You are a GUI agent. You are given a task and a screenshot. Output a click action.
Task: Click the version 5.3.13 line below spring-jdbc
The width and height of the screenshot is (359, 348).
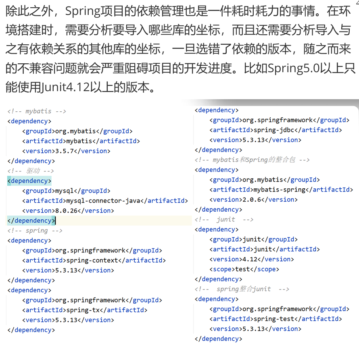pos(255,140)
